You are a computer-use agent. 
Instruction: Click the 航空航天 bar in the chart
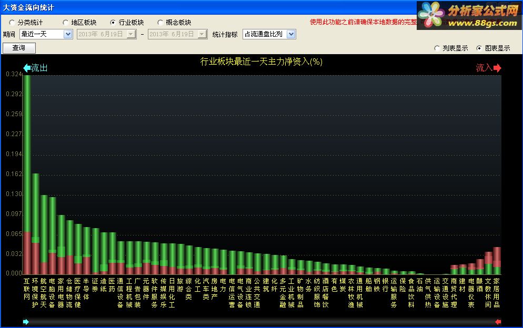[x=44, y=234]
